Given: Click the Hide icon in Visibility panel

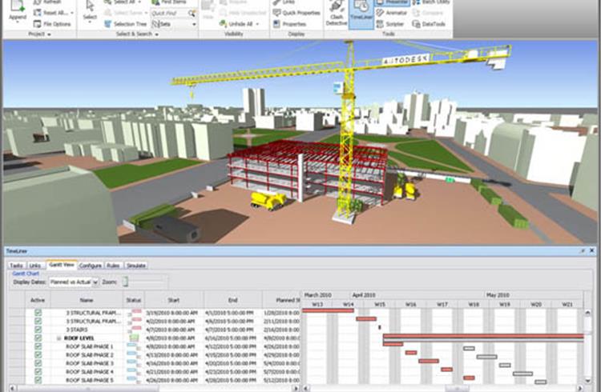Looking at the screenshot, I should (x=208, y=7).
